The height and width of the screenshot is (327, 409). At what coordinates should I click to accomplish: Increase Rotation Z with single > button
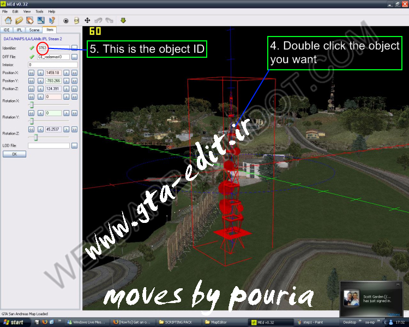pyautogui.click(x=66, y=129)
